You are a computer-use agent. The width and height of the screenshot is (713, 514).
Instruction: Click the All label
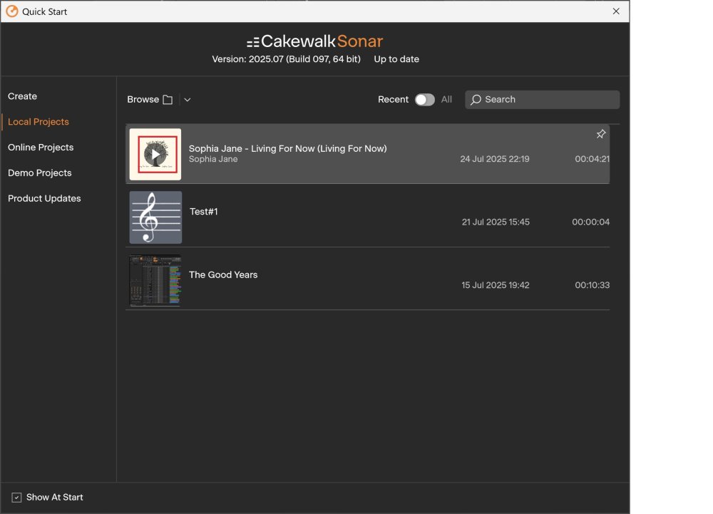click(446, 100)
